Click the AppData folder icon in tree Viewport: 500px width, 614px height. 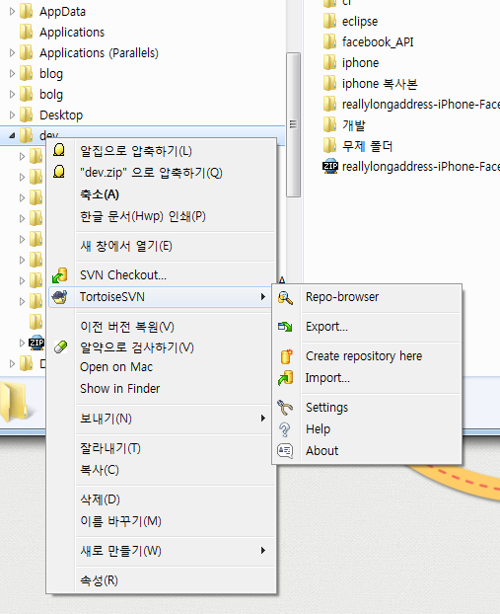[x=27, y=11]
